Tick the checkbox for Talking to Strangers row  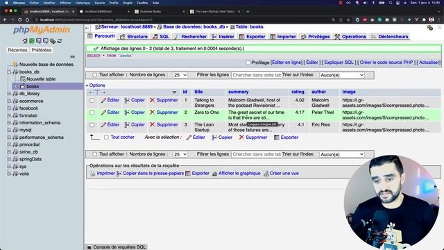92,100
